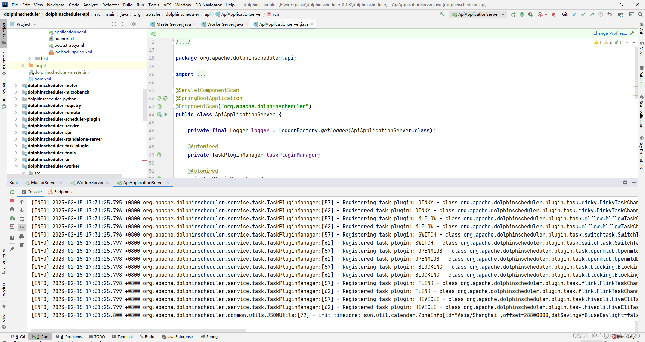Click scroll down arrow in console toolbar
This screenshot has height=342, width=645.
tap(22, 210)
